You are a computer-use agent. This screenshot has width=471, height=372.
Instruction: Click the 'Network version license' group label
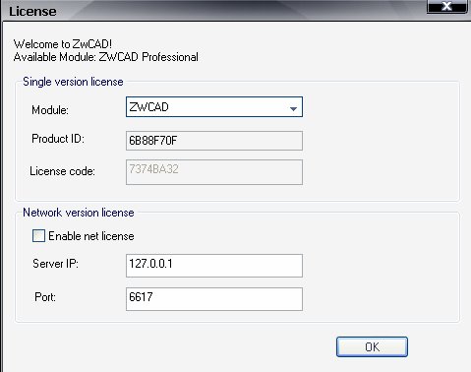pos(79,213)
